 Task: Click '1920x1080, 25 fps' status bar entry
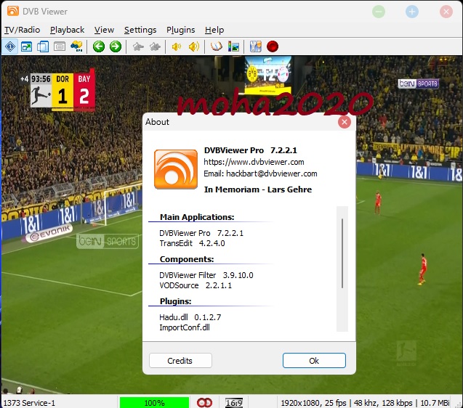[x=313, y=403]
